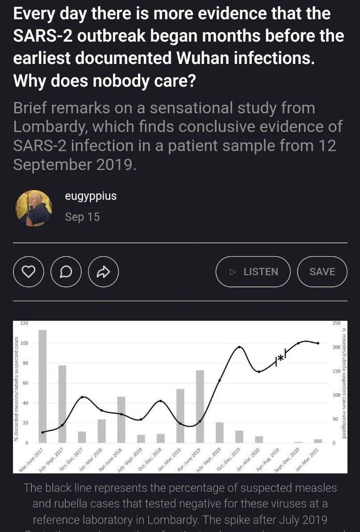Click the Jan.-Mar. 2021 line endpoint

pyautogui.click(x=318, y=343)
